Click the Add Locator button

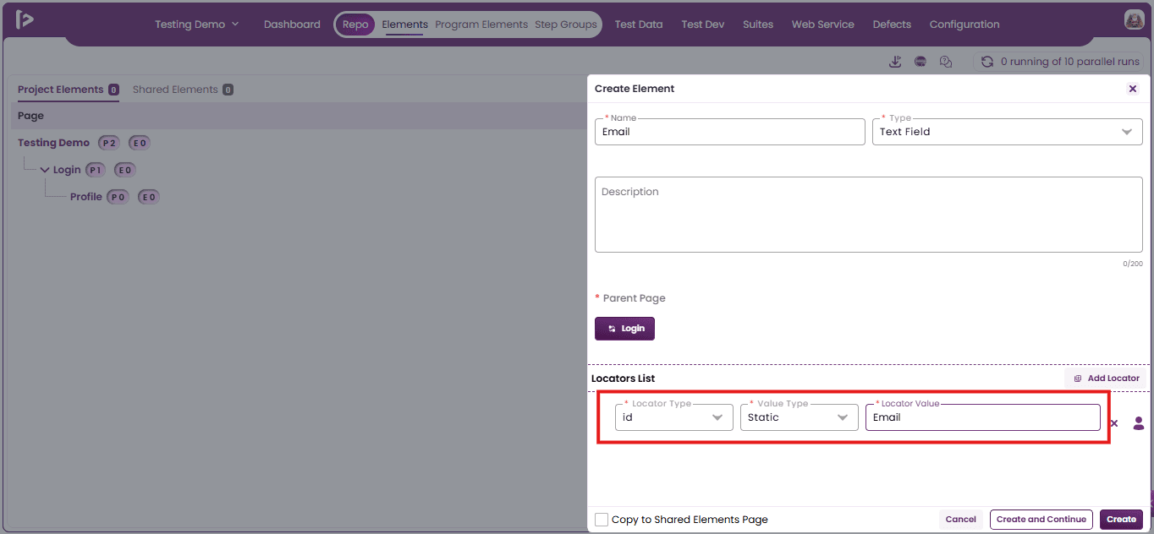coord(1106,379)
